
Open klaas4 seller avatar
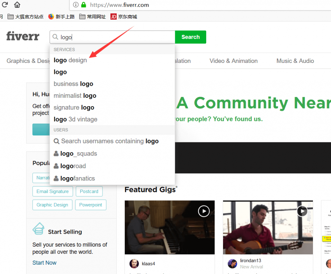click(x=134, y=264)
